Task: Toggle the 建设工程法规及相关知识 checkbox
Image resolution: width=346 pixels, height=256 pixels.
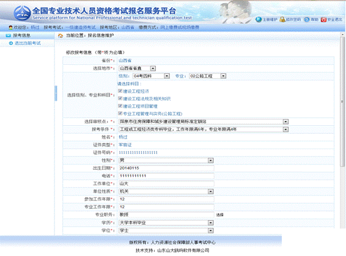Action: [x=120, y=98]
